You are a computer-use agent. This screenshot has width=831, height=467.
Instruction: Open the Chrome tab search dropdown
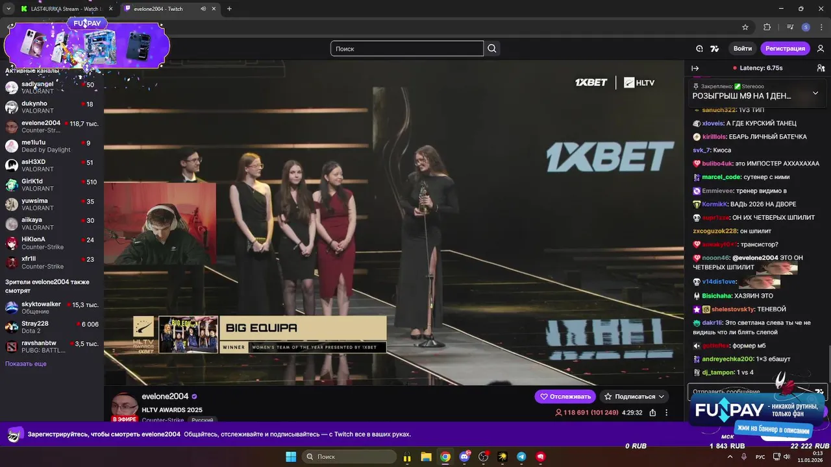(8, 9)
